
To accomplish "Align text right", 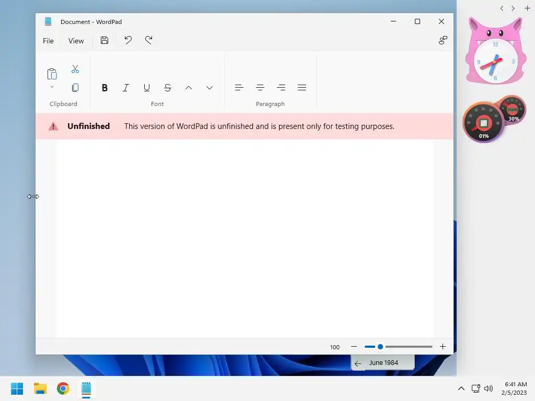I will 281,88.
